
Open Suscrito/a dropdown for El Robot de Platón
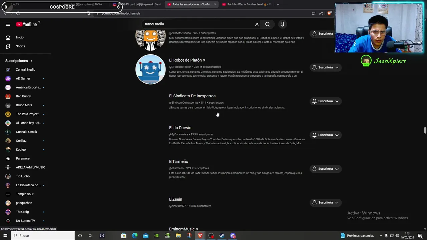326,67
